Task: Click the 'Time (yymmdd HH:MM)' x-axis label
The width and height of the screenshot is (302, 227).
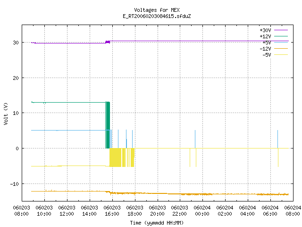Action: 157,223
